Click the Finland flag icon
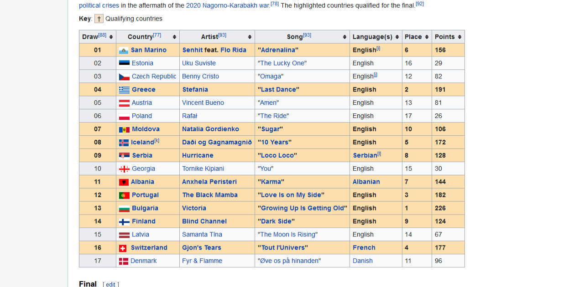 click(124, 222)
